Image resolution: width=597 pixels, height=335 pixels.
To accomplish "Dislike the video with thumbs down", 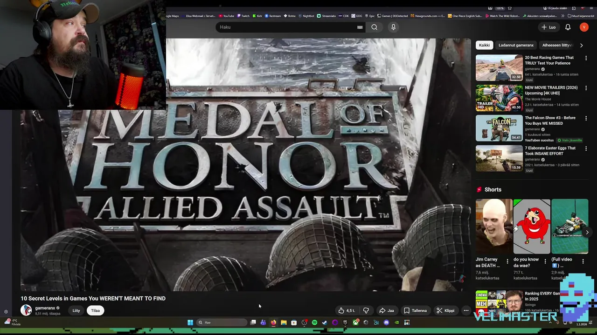I will 366,310.
